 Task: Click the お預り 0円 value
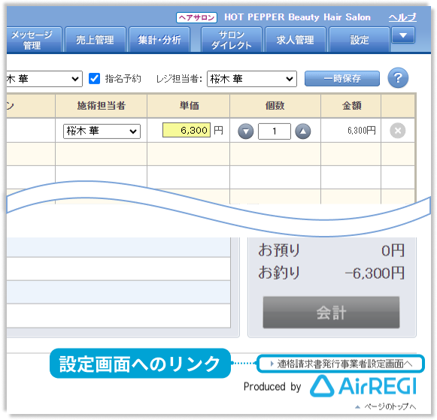[x=393, y=250]
